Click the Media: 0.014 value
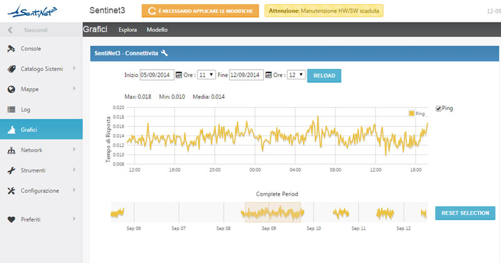501x263 pixels. tap(209, 97)
